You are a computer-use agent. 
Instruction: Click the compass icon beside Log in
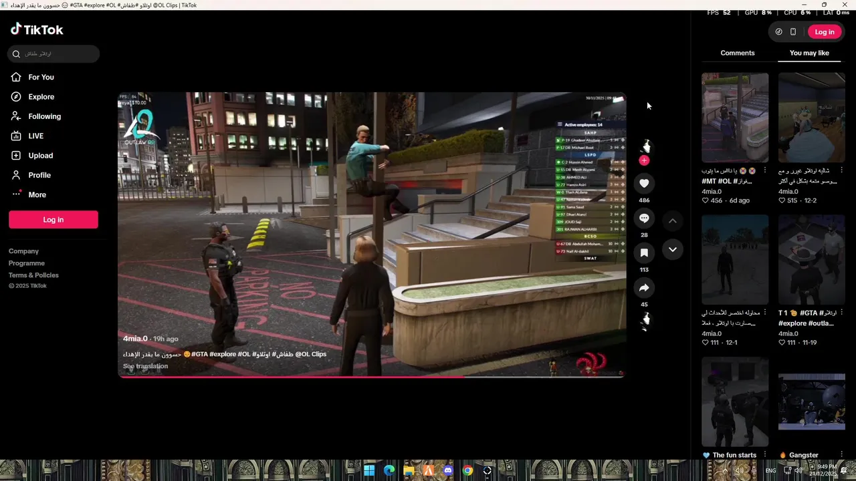[x=778, y=32]
